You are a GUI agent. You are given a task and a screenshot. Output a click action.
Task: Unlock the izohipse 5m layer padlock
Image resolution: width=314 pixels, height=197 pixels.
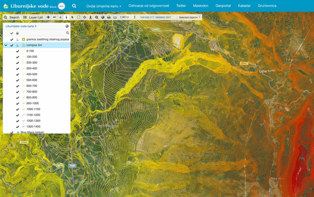point(18,45)
